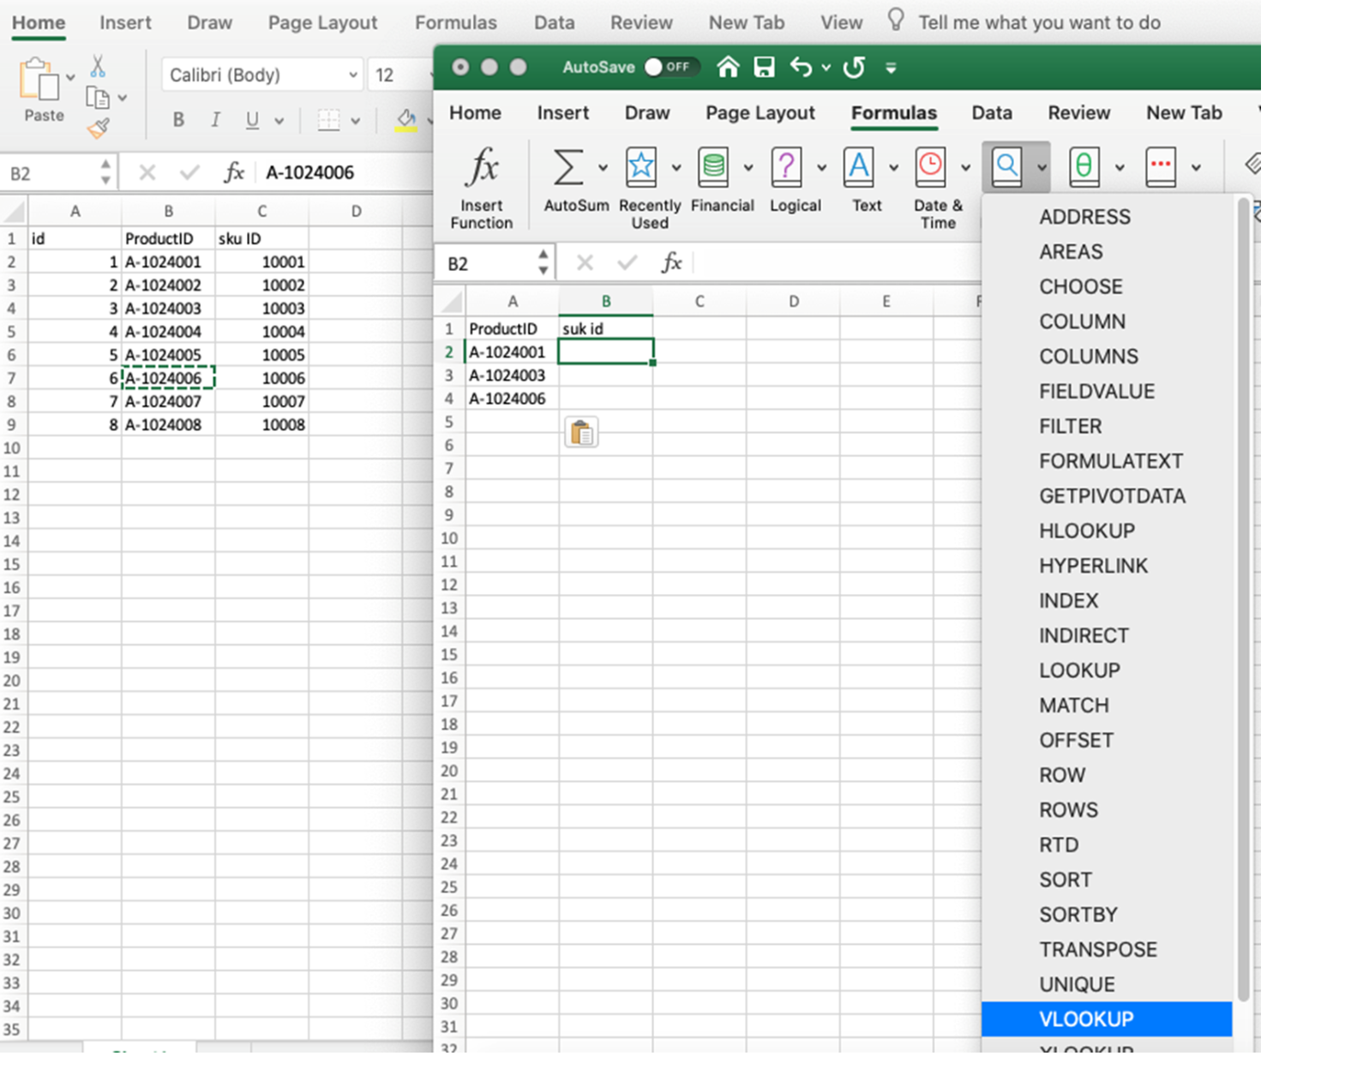Click the Bold button in back window
This screenshot has width=1357, height=1086.
tap(178, 120)
